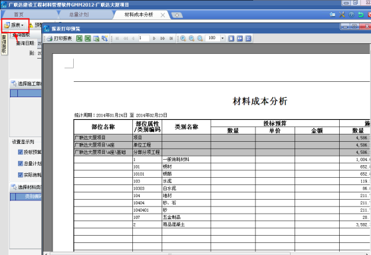Toggle the 总量计划 checkbox
Viewport: 371px width, 255px height.
(21, 164)
